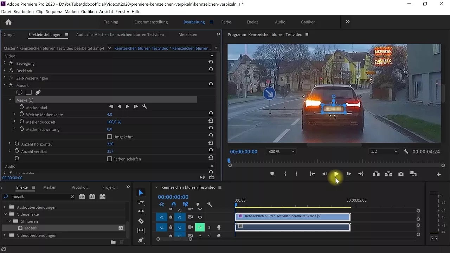The width and height of the screenshot is (450, 253).
Task: Open the 400% zoom dropdown
Action: (281, 151)
